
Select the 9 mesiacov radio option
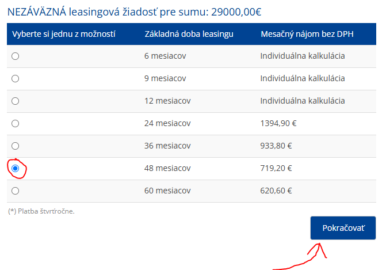tap(16, 79)
